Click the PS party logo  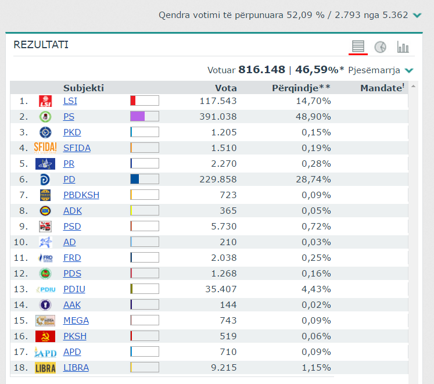pyautogui.click(x=45, y=117)
